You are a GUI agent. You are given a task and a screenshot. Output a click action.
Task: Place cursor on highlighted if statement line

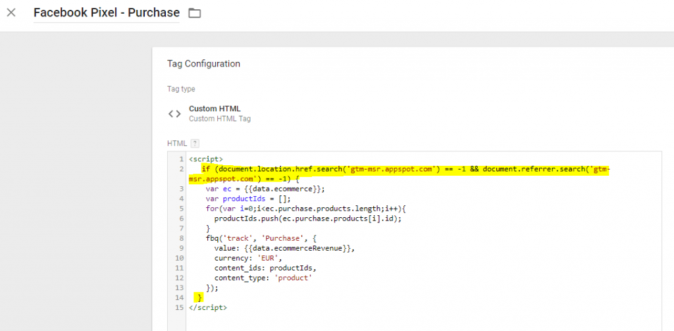click(400, 174)
